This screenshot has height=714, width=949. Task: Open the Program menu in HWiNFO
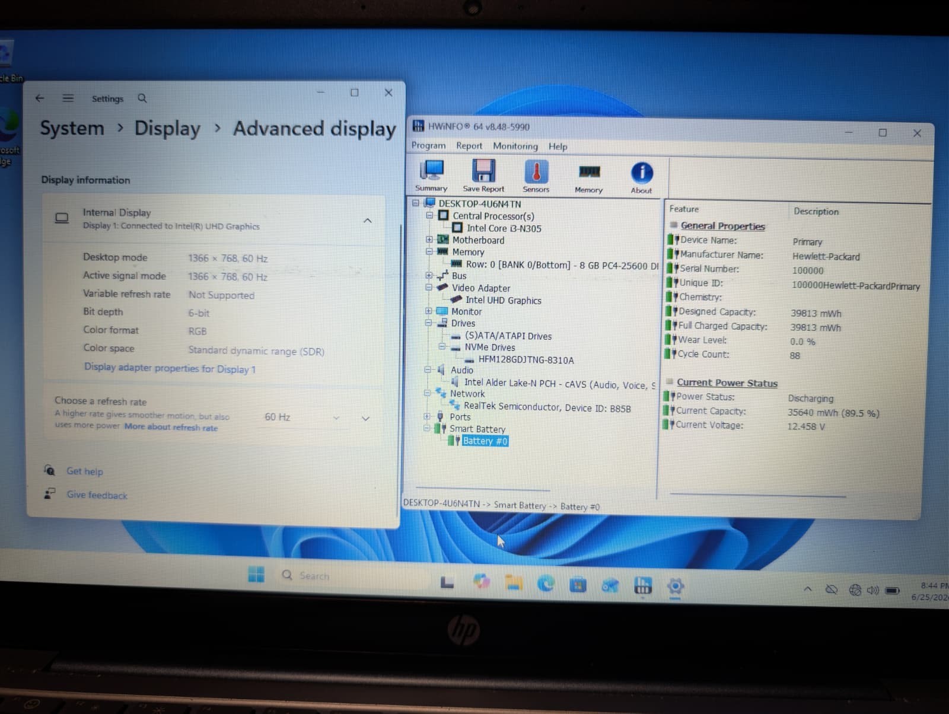click(428, 145)
